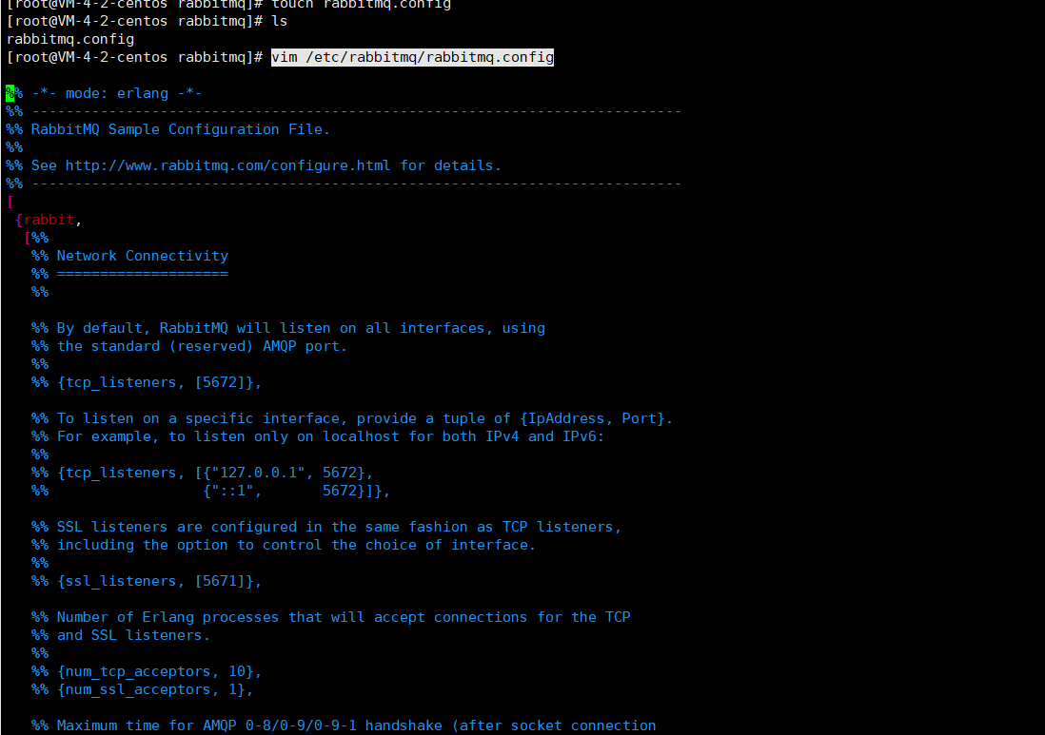Click the rabbitmq.config file name in the ls output

[70, 39]
